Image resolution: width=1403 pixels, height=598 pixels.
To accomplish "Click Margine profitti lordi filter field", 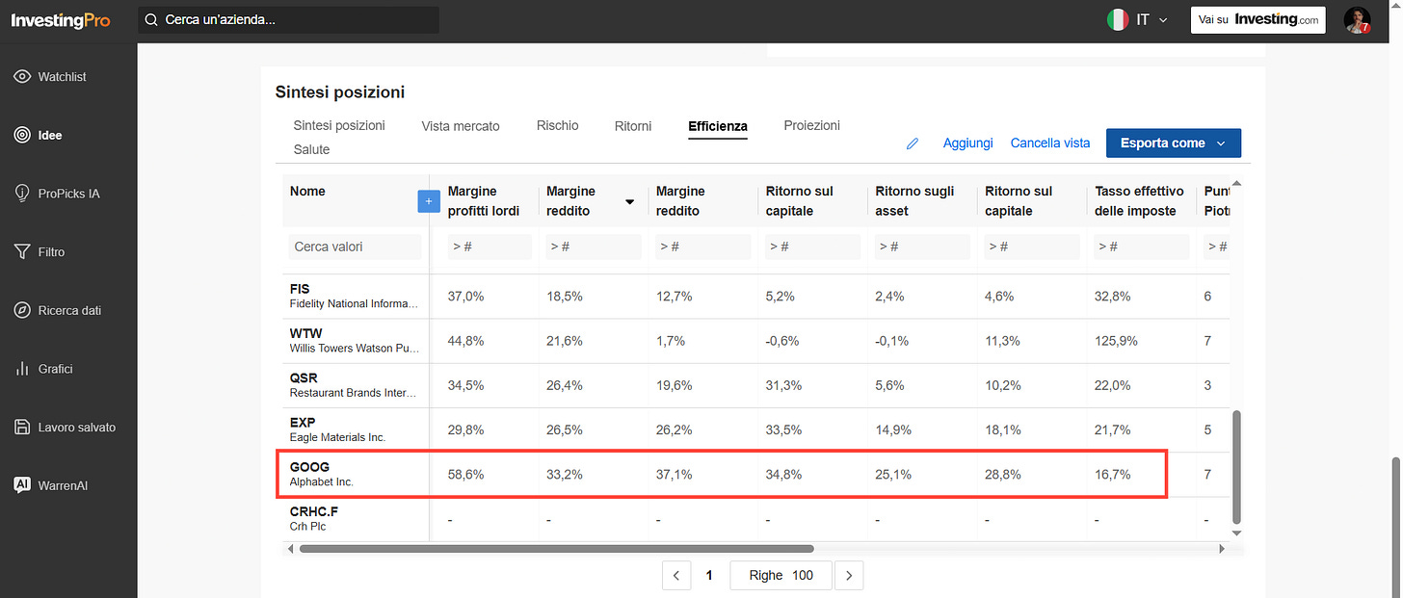I will tap(490, 247).
